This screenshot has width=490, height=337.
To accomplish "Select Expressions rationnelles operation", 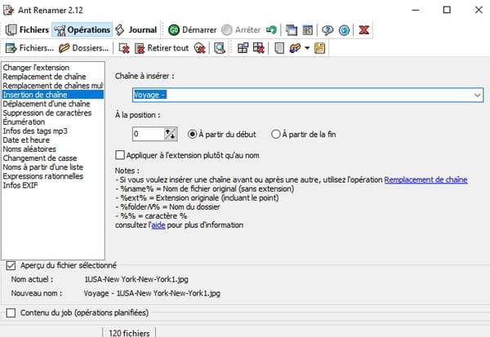I will click(x=53, y=176).
